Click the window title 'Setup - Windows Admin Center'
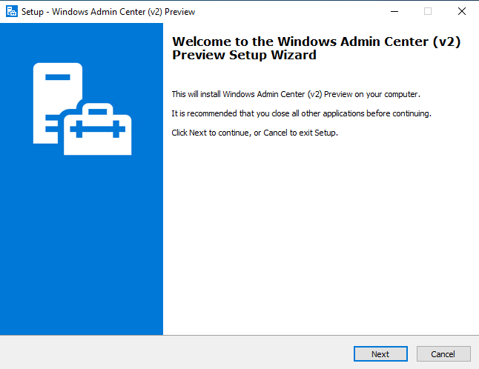The height and width of the screenshot is (369, 479). point(108,12)
